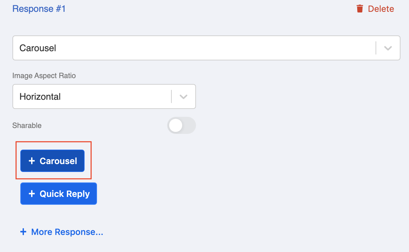Click the selected "Horizontal" value text
Screen dimensions: 409x252
click(40, 97)
